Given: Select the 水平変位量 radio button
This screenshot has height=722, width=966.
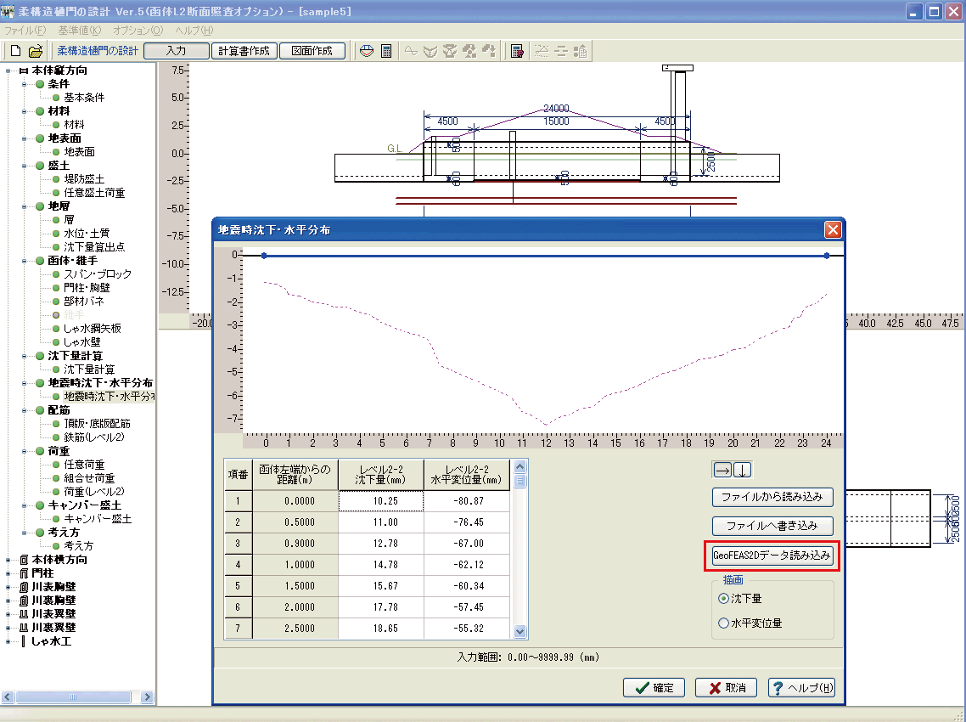Looking at the screenshot, I should point(724,623).
